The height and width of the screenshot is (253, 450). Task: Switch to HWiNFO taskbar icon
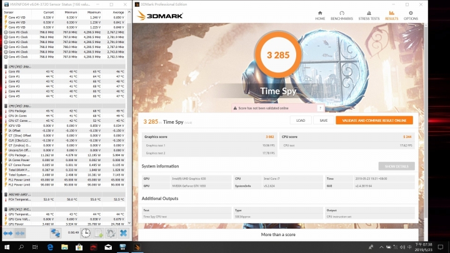click(122, 247)
